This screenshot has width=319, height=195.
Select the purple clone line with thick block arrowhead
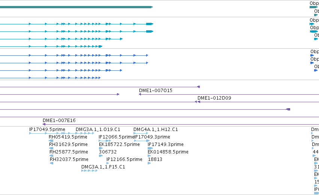(x=145, y=110)
